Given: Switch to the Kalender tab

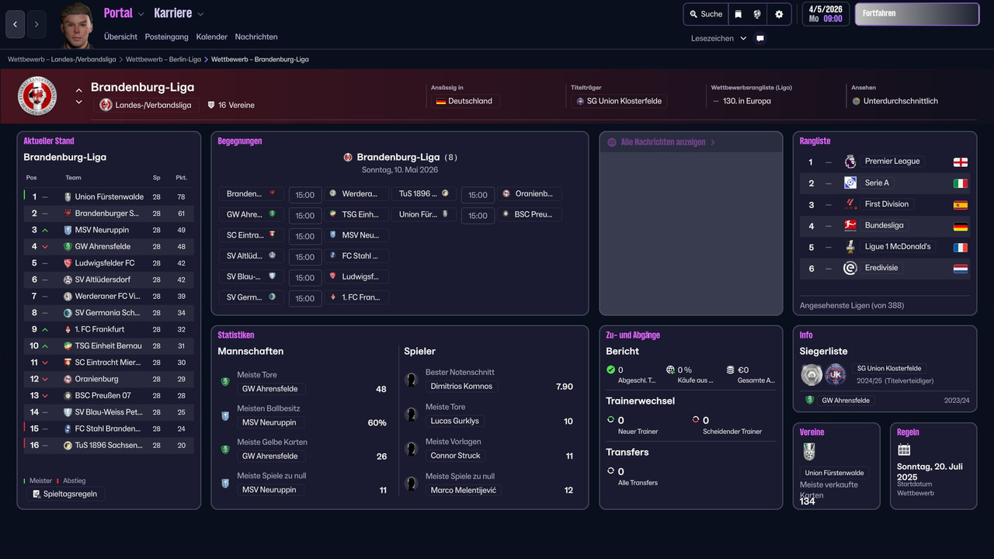Looking at the screenshot, I should pyautogui.click(x=211, y=36).
